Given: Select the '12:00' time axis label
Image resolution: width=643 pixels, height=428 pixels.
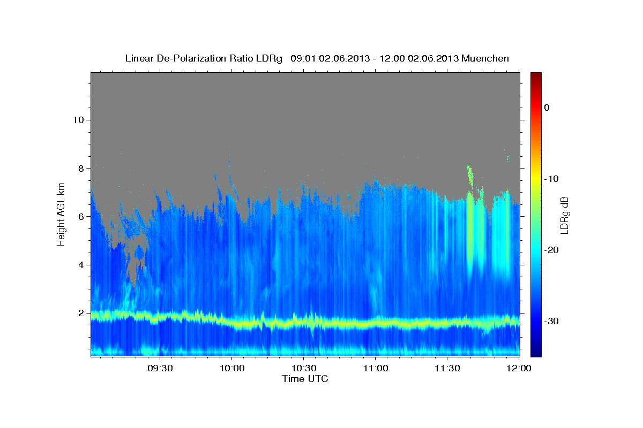Looking at the screenshot, I should point(519,369).
